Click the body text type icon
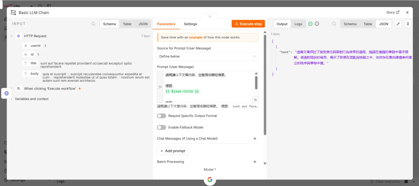The image size is (419, 186). [26, 74]
